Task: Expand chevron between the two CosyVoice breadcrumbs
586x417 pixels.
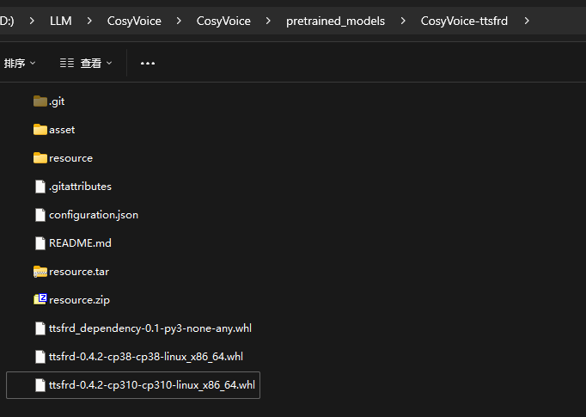Action: coord(179,21)
